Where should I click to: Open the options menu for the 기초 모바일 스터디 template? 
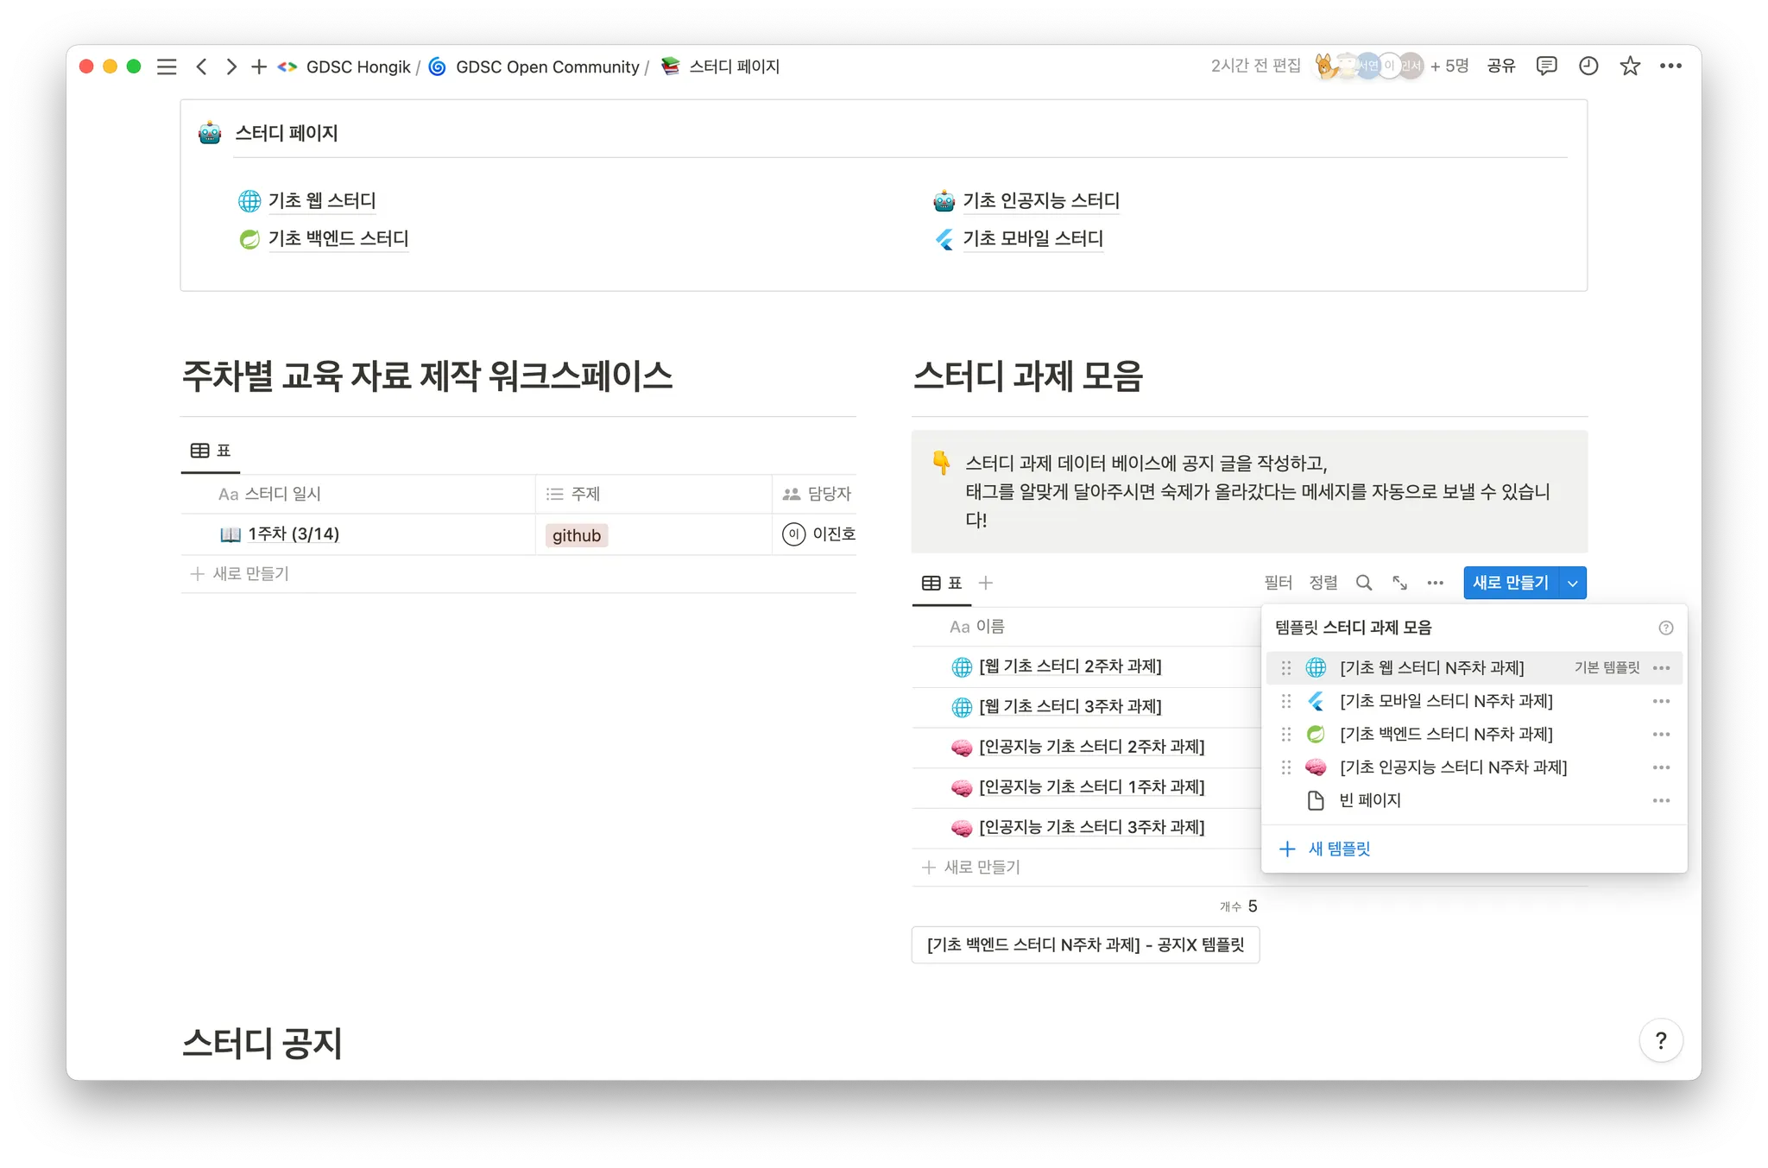(x=1661, y=701)
